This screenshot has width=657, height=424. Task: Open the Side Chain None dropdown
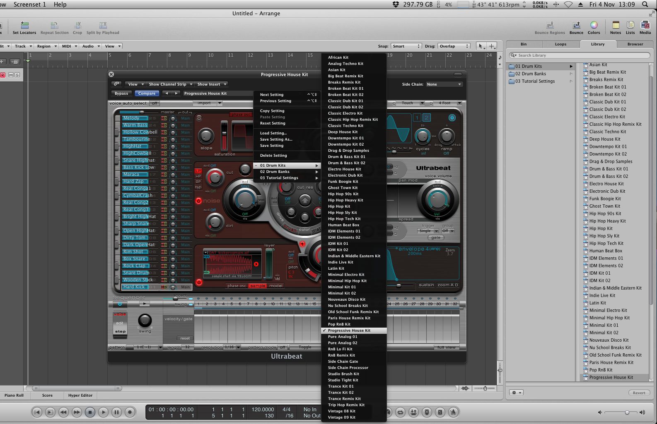(444, 84)
